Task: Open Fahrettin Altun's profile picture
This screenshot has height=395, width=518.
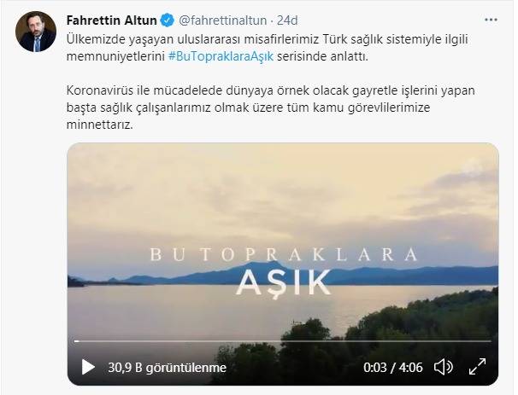Action: click(36, 32)
